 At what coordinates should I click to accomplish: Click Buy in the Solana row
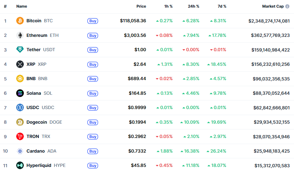[93, 93]
